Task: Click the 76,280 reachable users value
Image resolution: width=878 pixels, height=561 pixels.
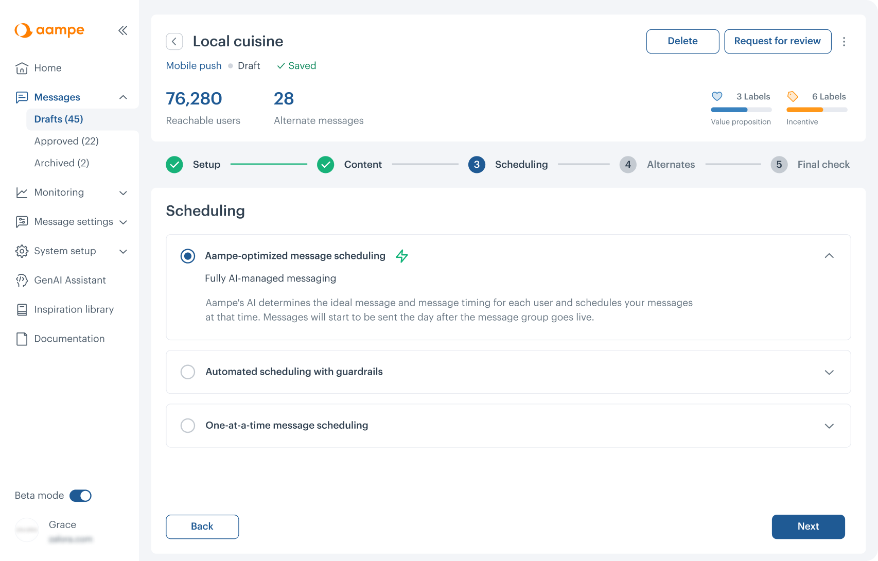Action: tap(194, 98)
